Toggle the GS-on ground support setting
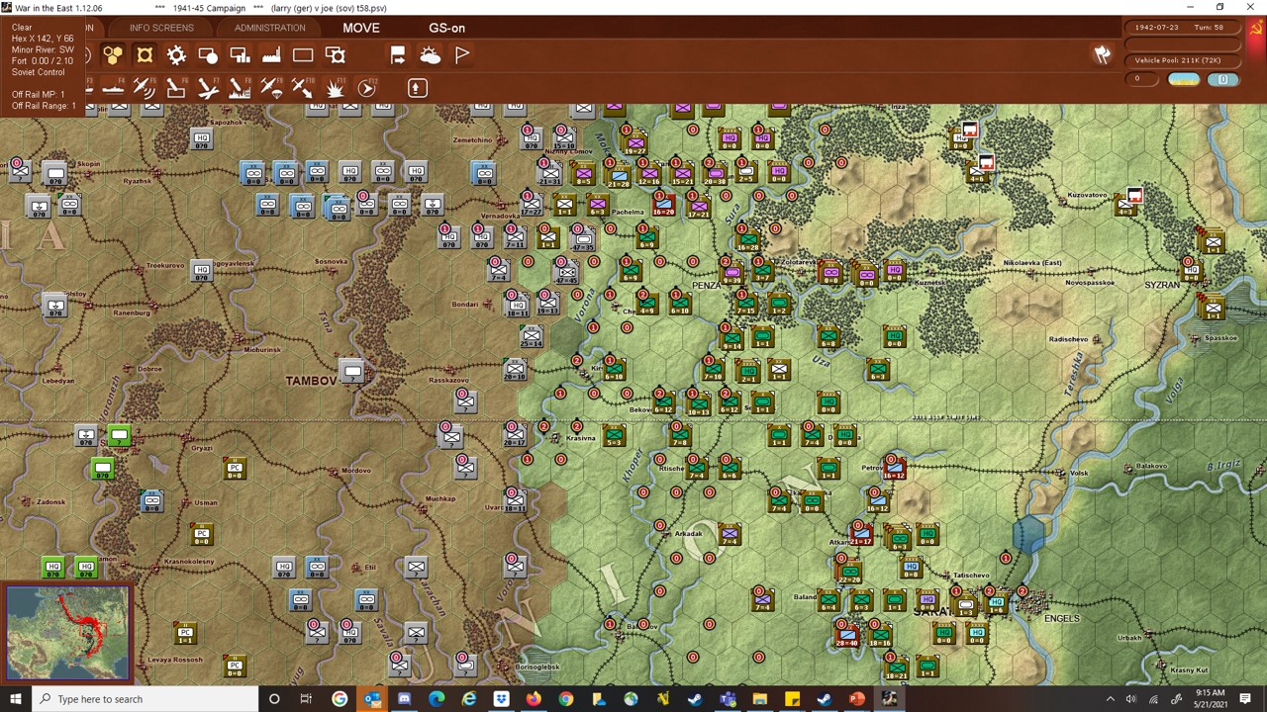 [446, 28]
